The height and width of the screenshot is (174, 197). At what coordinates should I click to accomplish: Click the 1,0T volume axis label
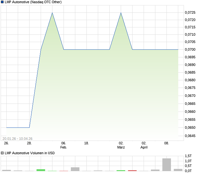188,161
